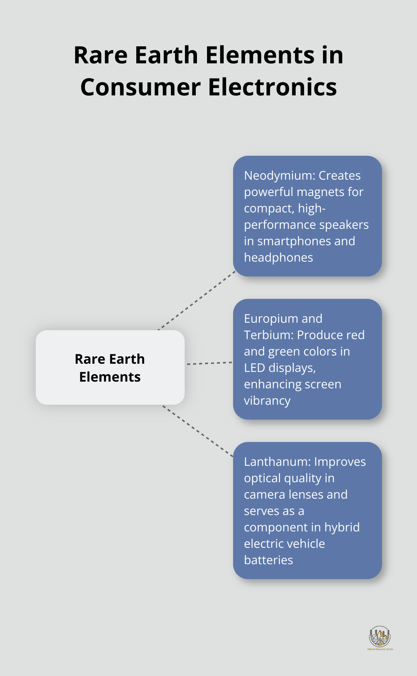The image size is (417, 676).
Task: Click the word 'vibrancy' in the middle box
Action: 267,401
